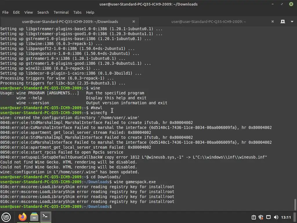Screen dimensions: 297x223
Task: Open the volume control tray icon
Action: pos(276,217)
